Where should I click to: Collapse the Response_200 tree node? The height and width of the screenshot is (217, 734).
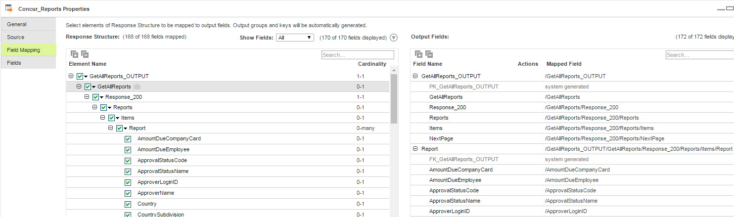pos(87,97)
